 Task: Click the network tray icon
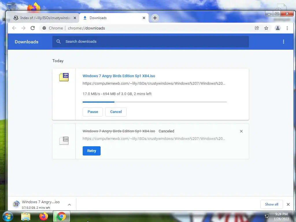pos(267,216)
